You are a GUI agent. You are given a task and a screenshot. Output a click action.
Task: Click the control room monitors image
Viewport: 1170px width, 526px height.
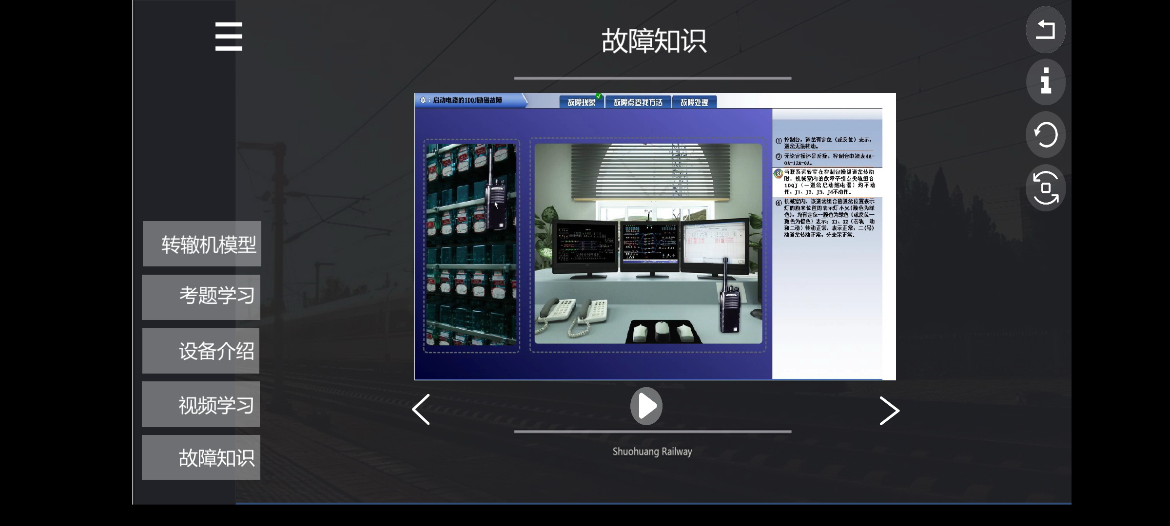648,244
